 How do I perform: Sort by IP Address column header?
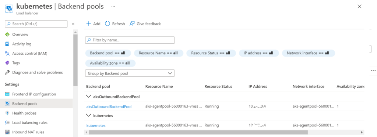(258, 86)
